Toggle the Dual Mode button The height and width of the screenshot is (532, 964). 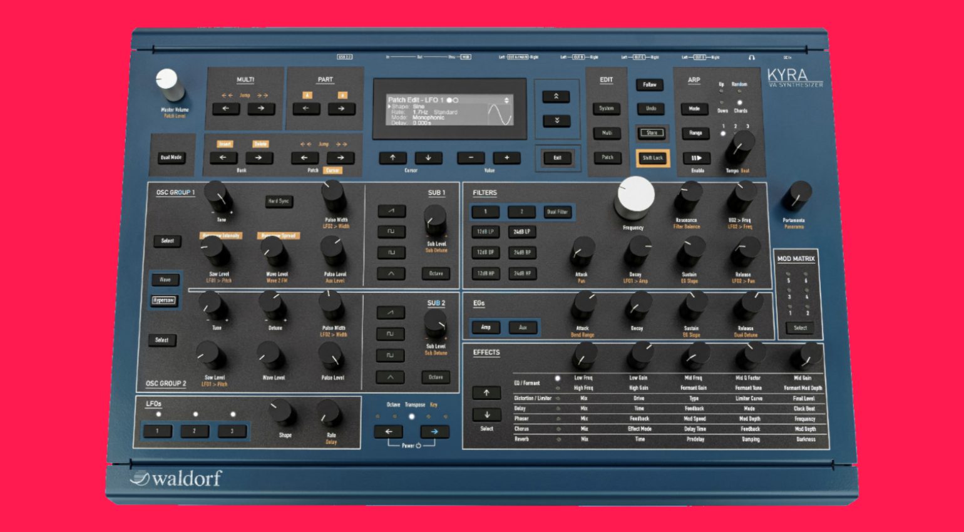click(x=171, y=157)
